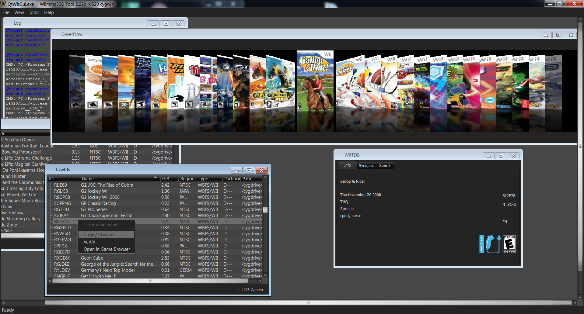The image size is (584, 314).
Task: Sort the list by Region column header
Action: pos(187,179)
